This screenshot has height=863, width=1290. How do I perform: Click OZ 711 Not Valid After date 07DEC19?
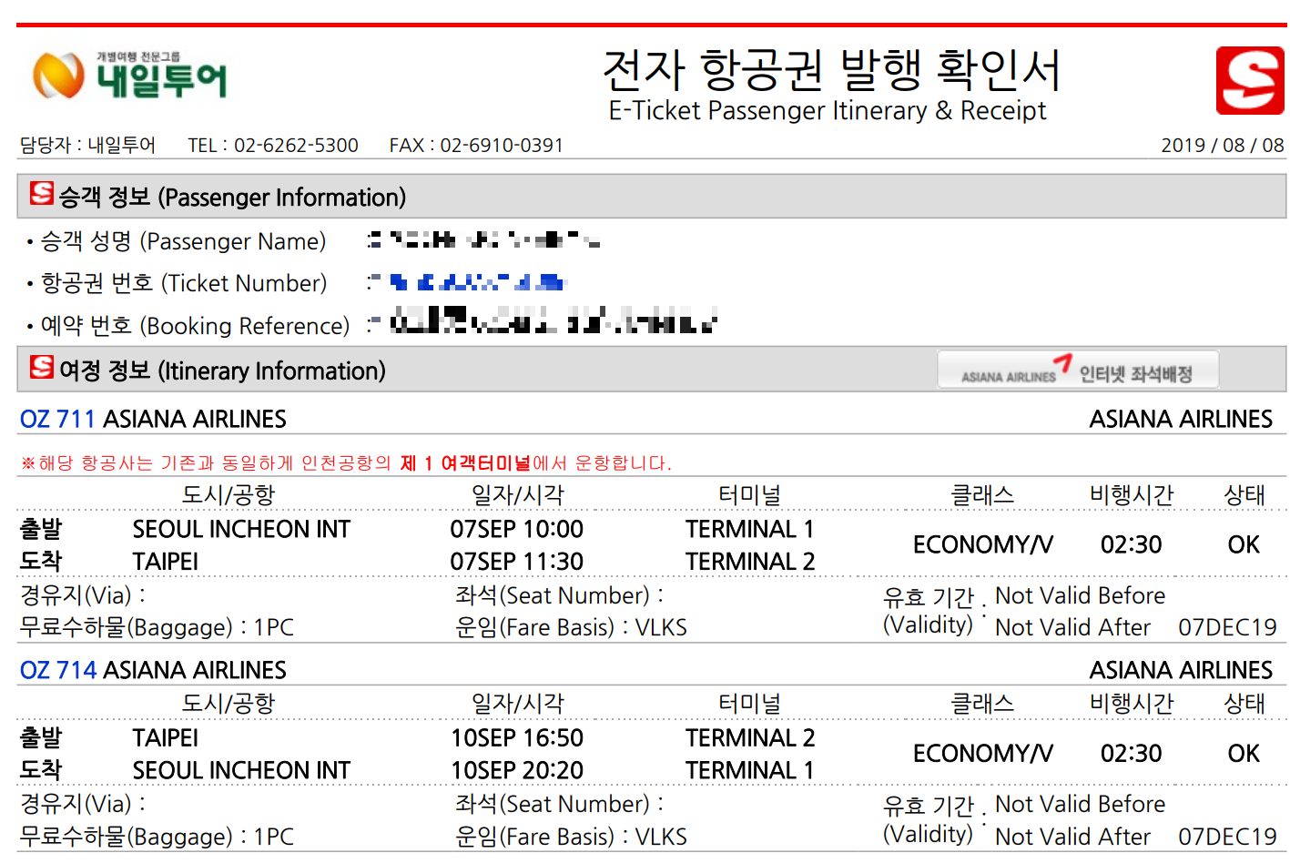tap(1228, 627)
